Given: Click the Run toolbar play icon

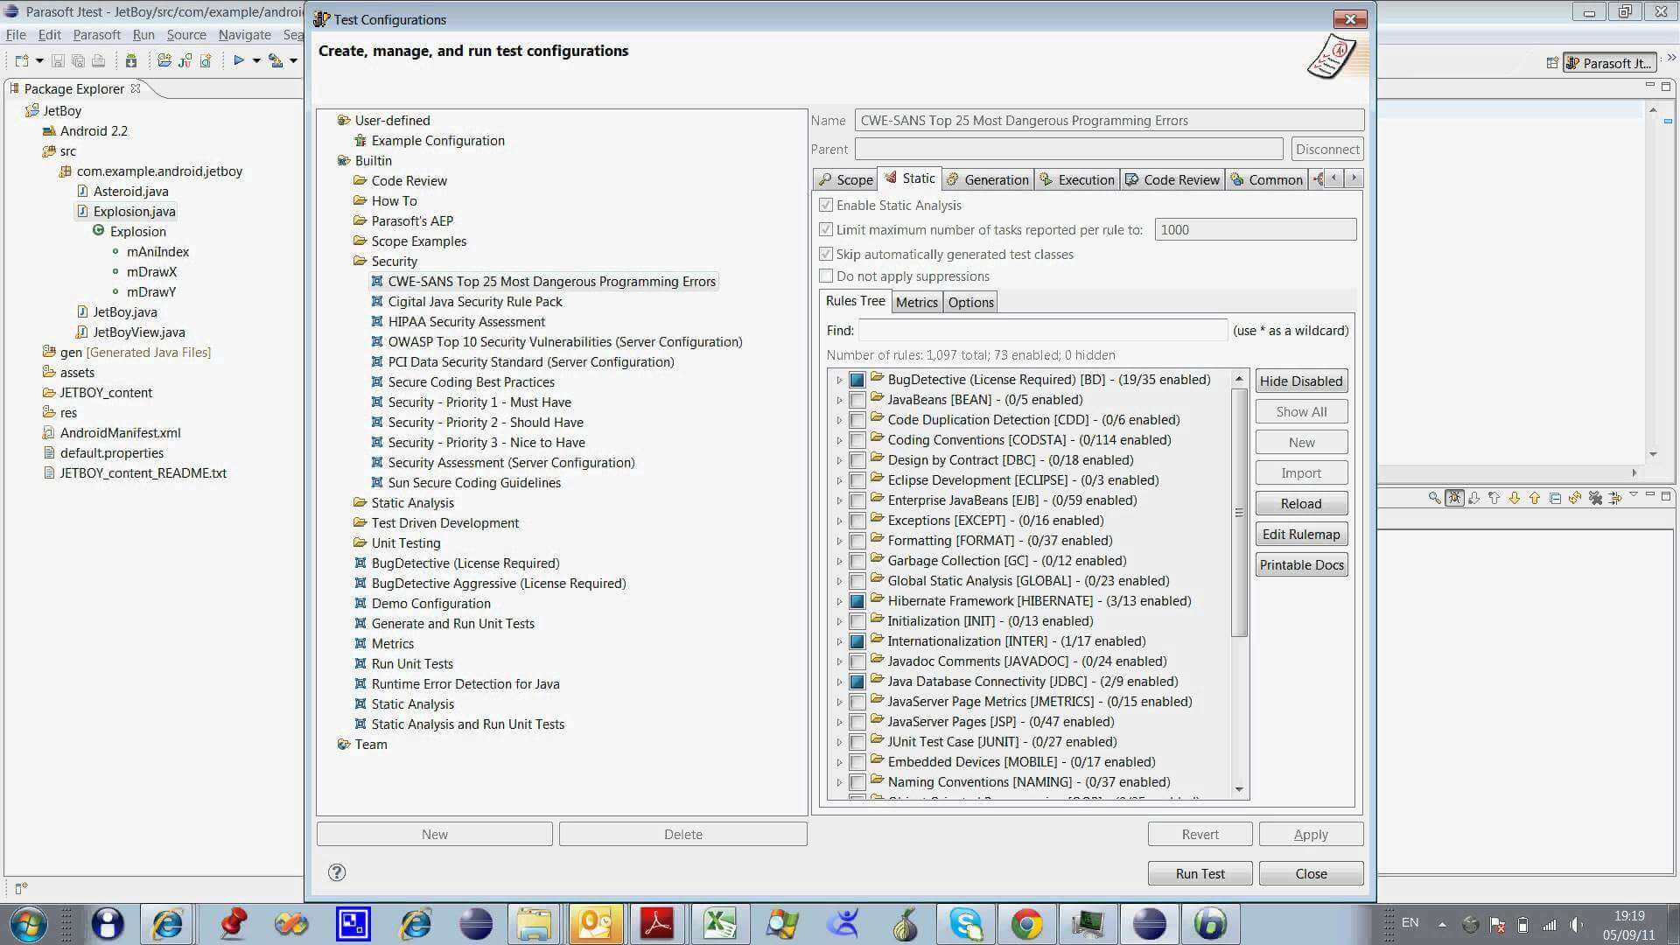Looking at the screenshot, I should (238, 60).
